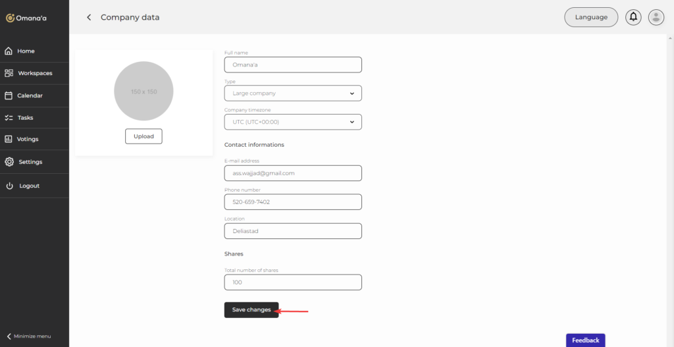Click the Settings gear icon
The width and height of the screenshot is (674, 347).
click(x=9, y=162)
